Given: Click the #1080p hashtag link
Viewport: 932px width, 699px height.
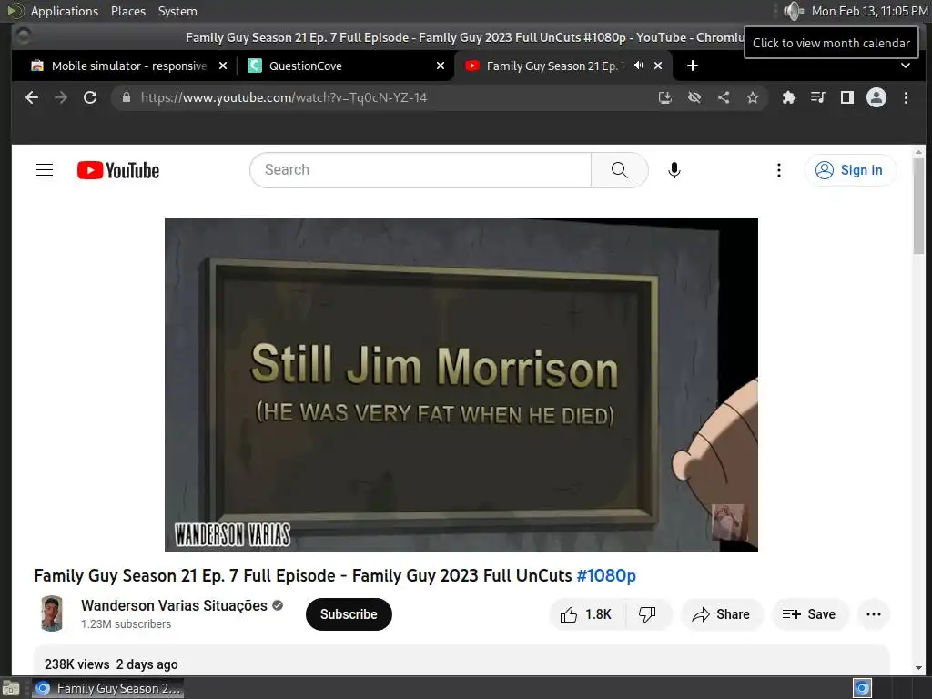Looking at the screenshot, I should coord(606,575).
